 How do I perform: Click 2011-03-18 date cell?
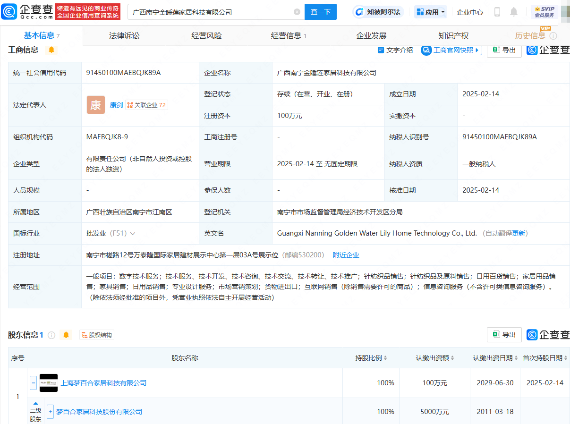tap(495, 412)
